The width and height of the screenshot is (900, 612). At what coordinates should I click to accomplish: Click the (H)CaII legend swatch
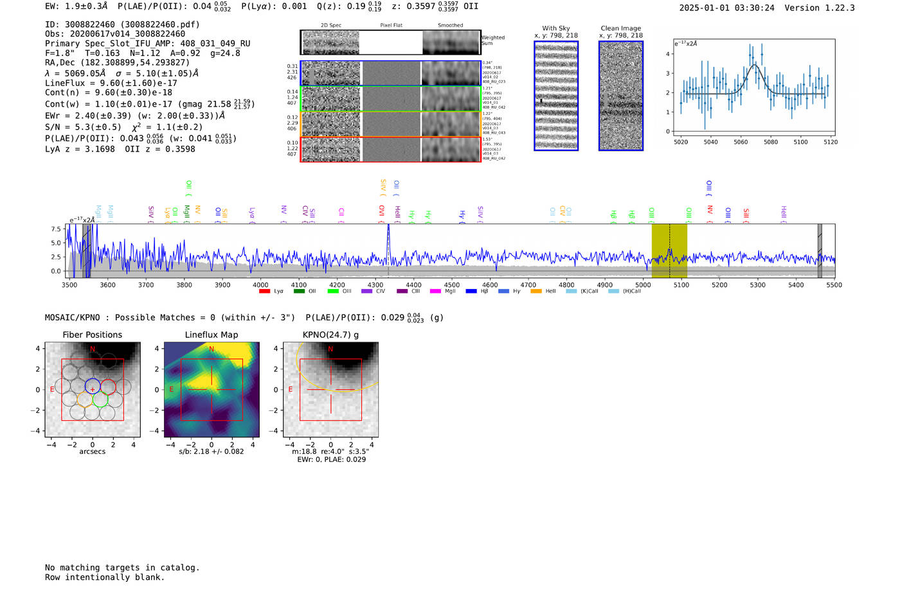[613, 292]
